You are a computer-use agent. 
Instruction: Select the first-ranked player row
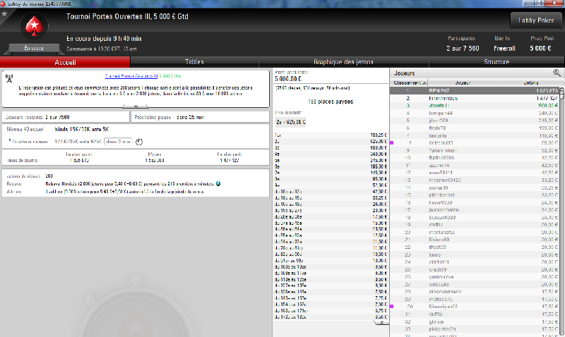click(474, 91)
